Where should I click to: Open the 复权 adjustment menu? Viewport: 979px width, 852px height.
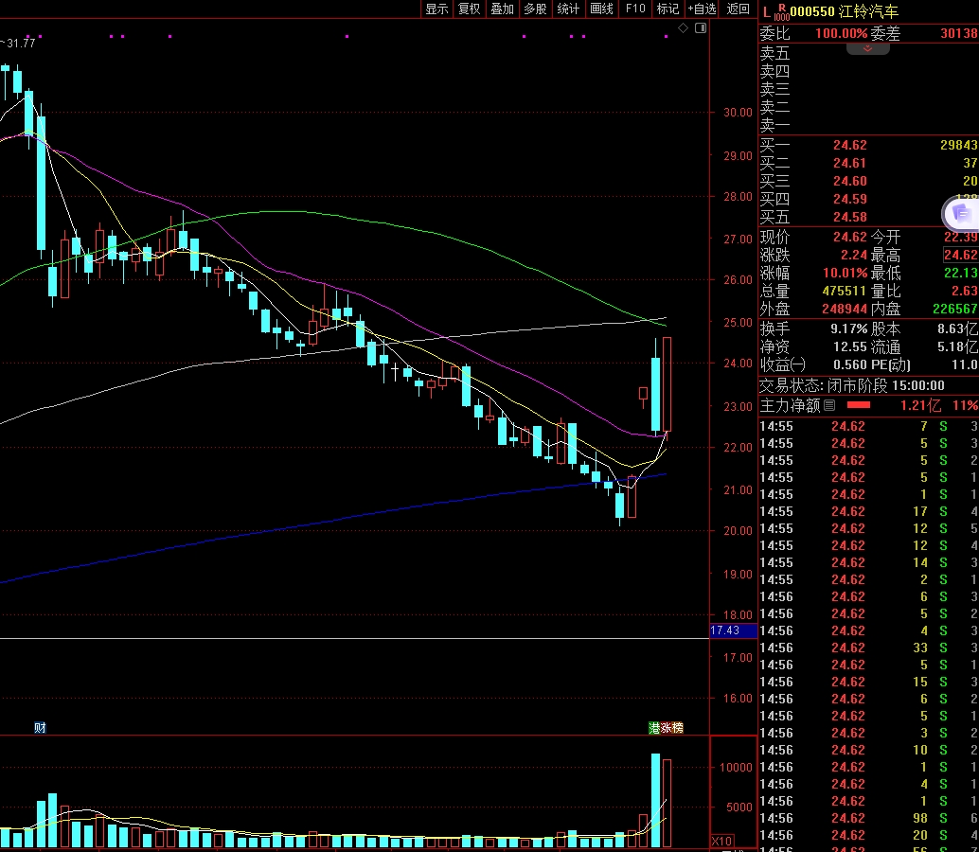click(469, 9)
